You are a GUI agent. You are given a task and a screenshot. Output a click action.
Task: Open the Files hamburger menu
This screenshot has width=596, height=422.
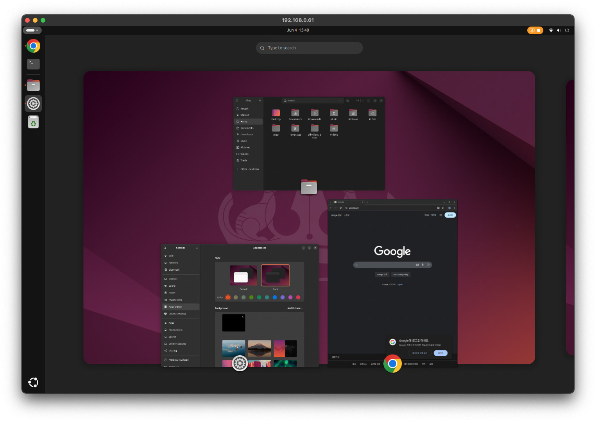(260, 101)
